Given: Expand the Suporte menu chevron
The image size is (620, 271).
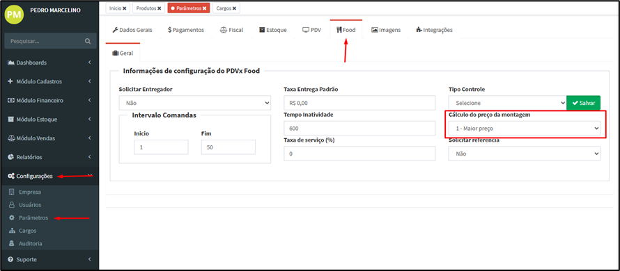Looking at the screenshot, I should coord(90,259).
